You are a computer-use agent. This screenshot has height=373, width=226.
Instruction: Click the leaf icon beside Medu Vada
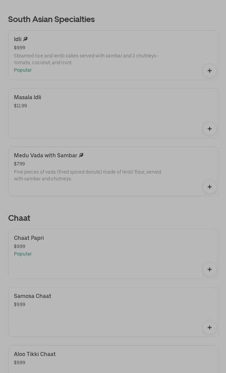[81, 155]
